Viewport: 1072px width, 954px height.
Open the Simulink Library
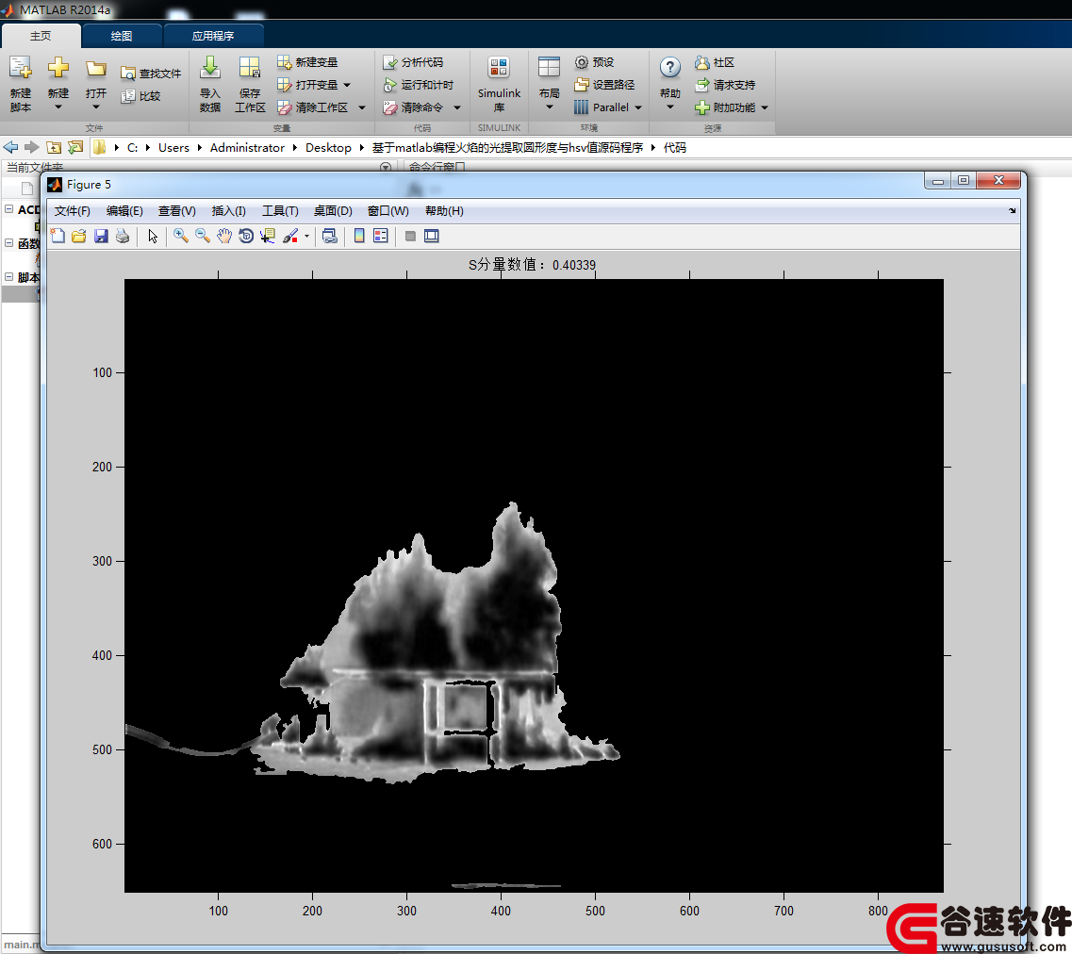[x=499, y=84]
